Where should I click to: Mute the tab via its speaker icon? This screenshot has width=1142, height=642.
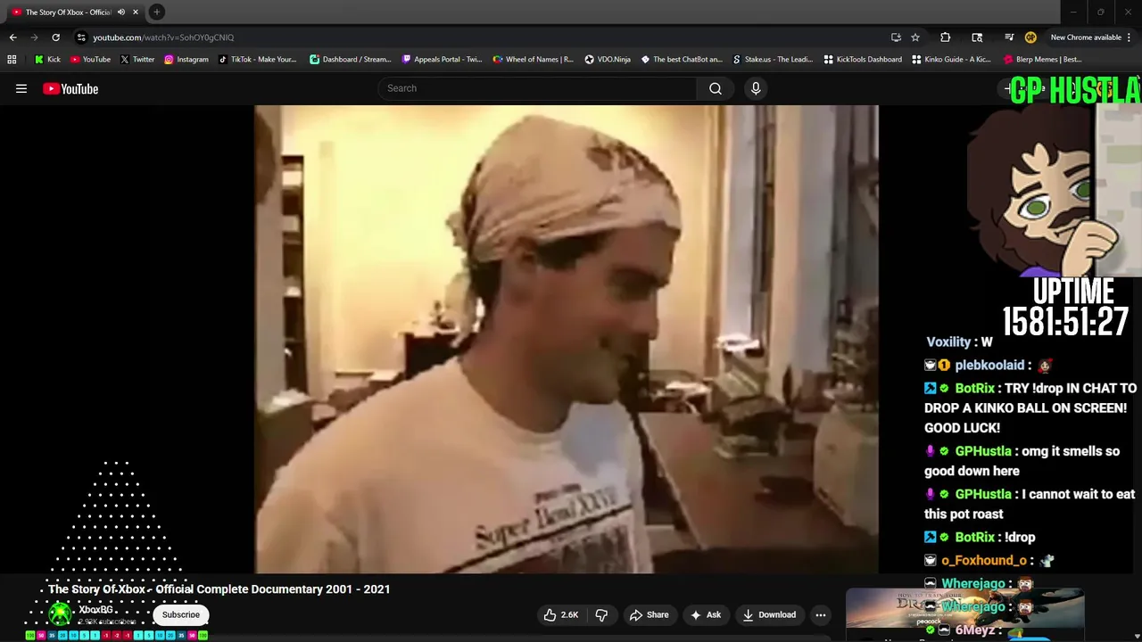point(121,12)
